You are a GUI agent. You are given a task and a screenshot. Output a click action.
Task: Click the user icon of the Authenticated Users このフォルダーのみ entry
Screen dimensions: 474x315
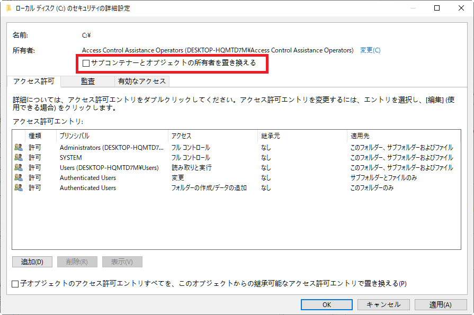pyautogui.click(x=19, y=188)
